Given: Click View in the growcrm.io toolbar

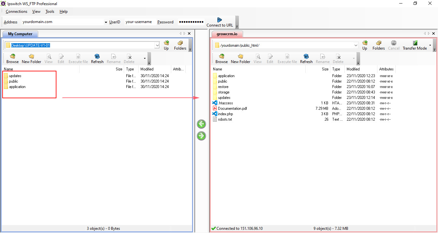Looking at the screenshot, I should [x=258, y=59].
